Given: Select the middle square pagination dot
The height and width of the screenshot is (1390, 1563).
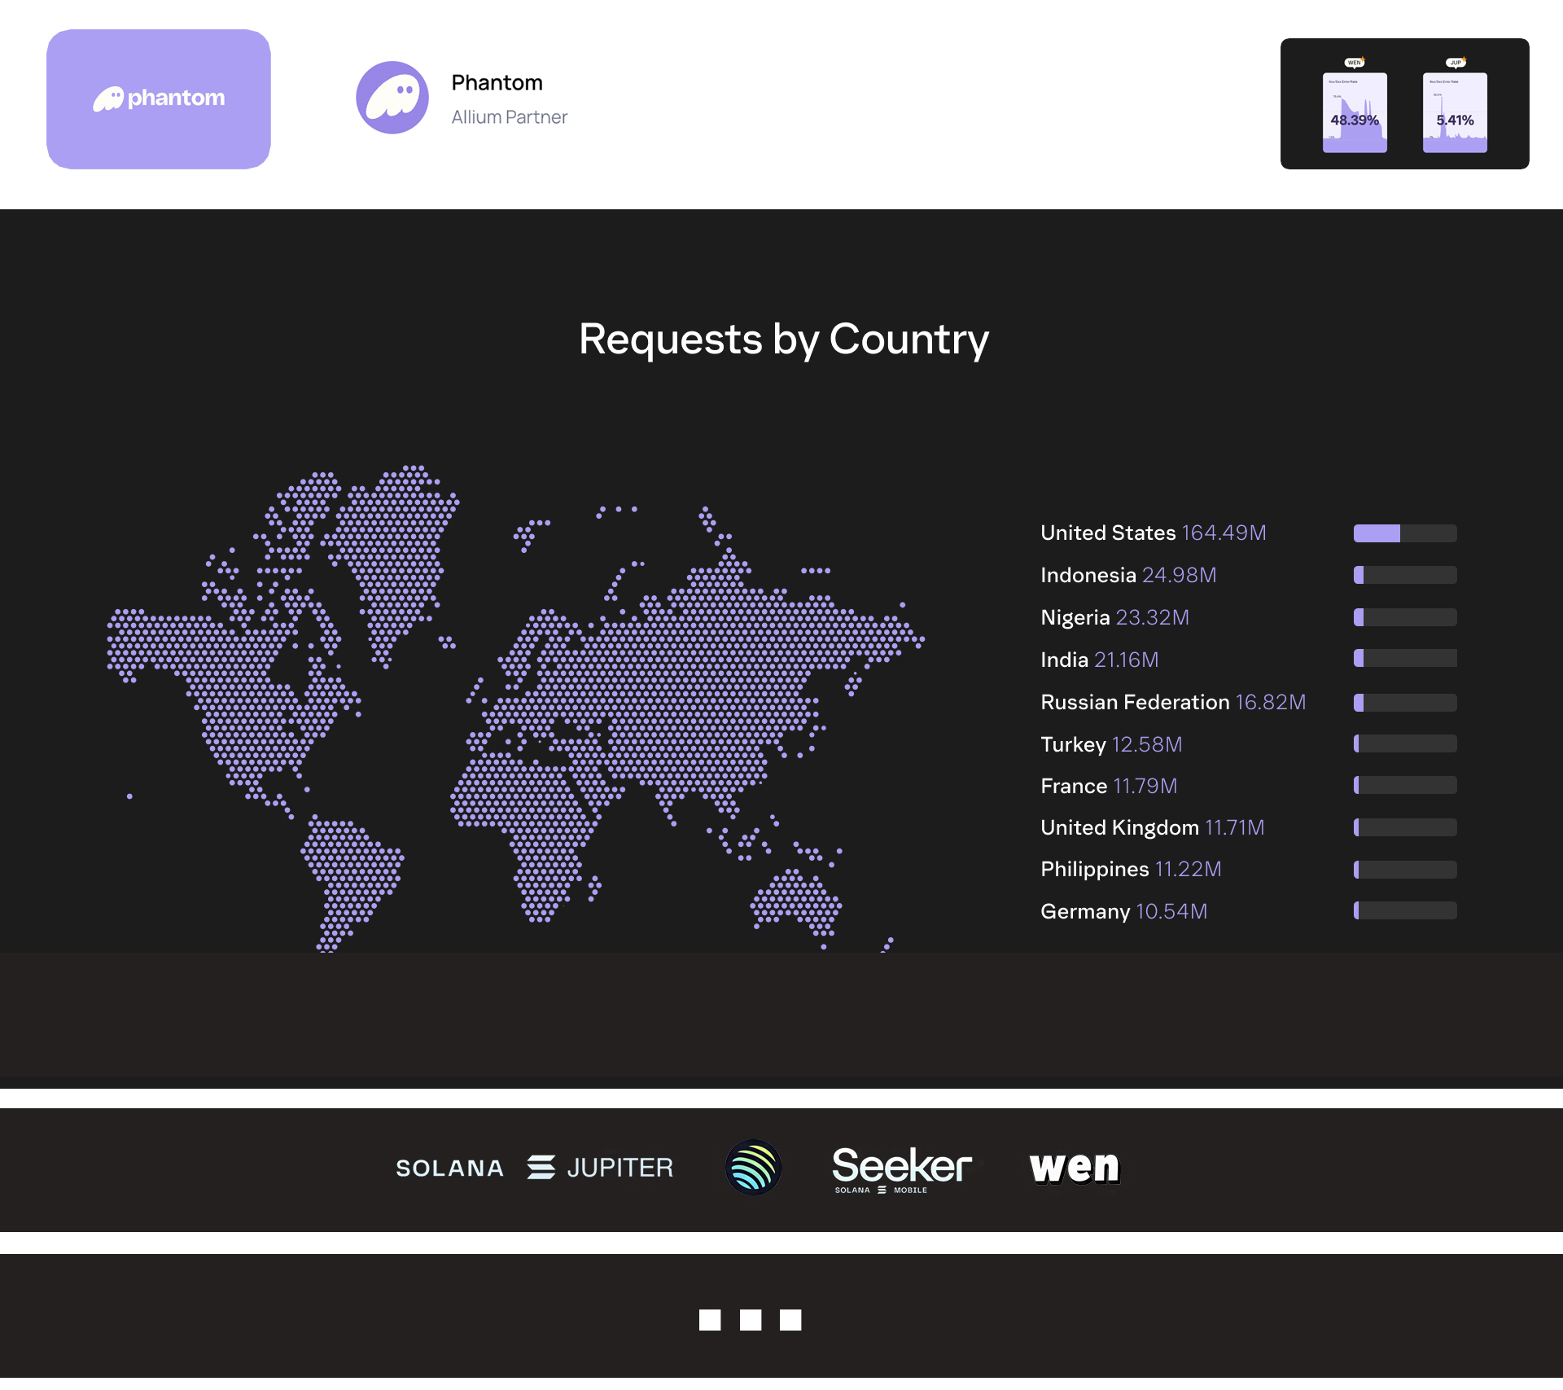Looking at the screenshot, I should pos(751,1320).
